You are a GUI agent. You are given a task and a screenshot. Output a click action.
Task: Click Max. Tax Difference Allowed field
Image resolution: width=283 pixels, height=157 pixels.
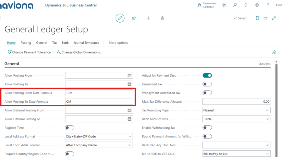(x=236, y=101)
